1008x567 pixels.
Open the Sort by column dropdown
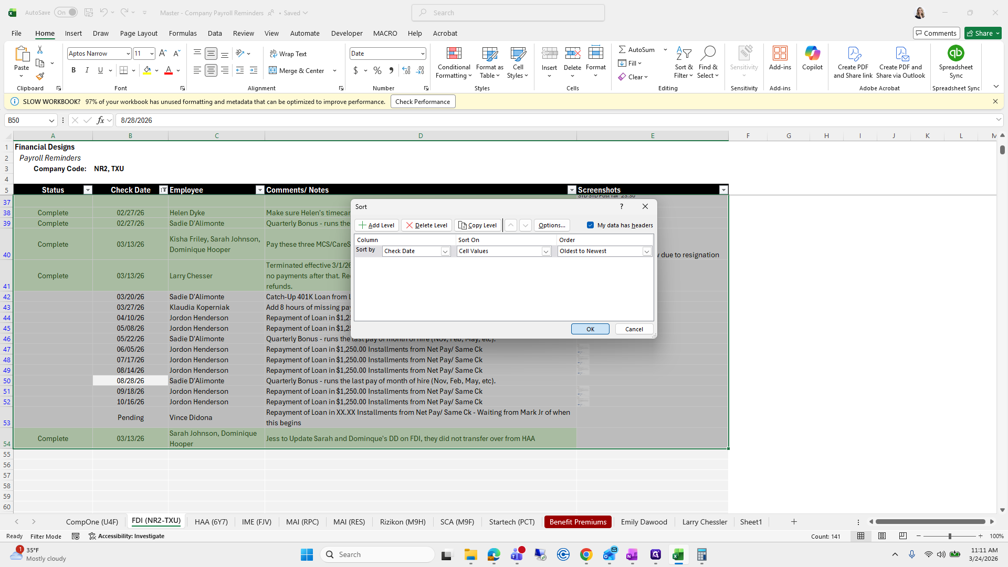pyautogui.click(x=445, y=251)
